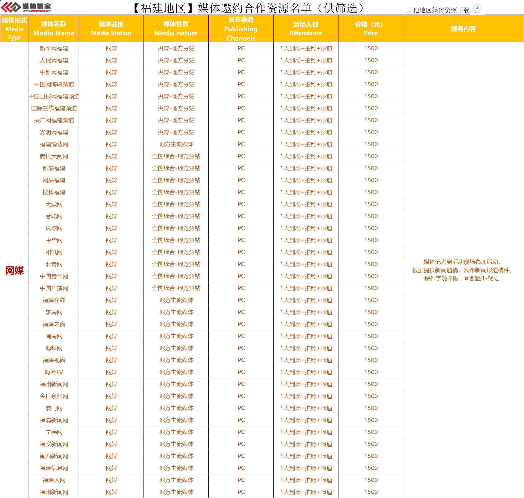This screenshot has height=498, width=524.
Task: Open the 其他地区媒体资源下载 link
Action: [x=438, y=10]
